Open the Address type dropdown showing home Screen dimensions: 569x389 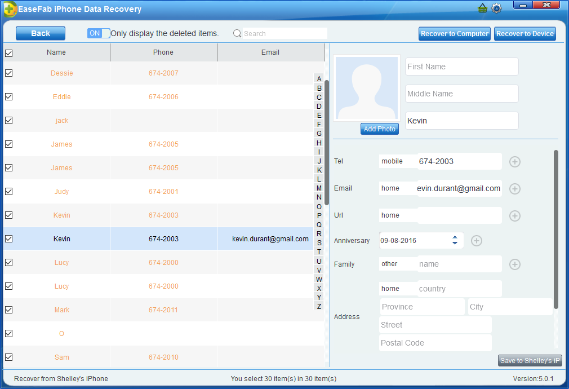pyautogui.click(x=398, y=289)
